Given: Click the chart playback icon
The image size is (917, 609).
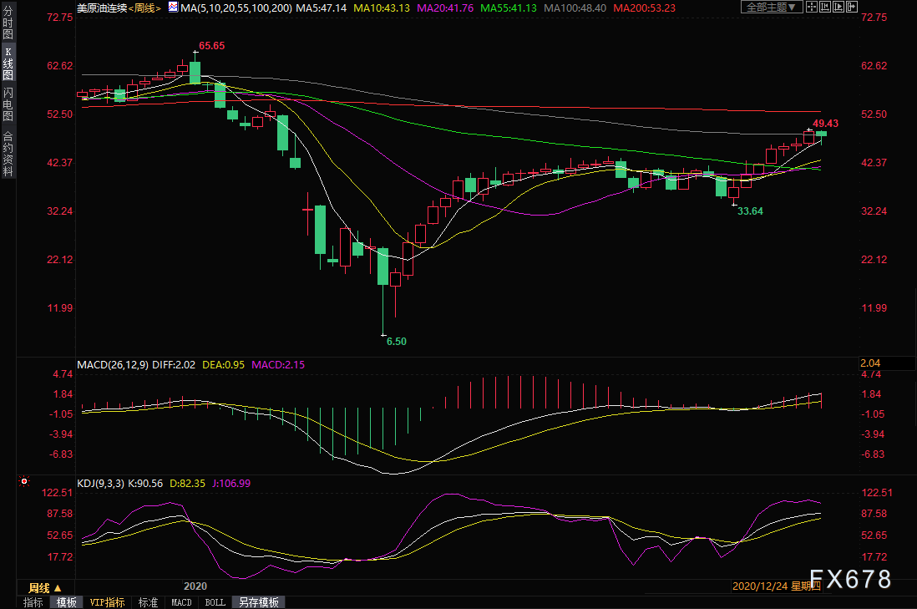Looking at the screenshot, I should pos(838,7).
